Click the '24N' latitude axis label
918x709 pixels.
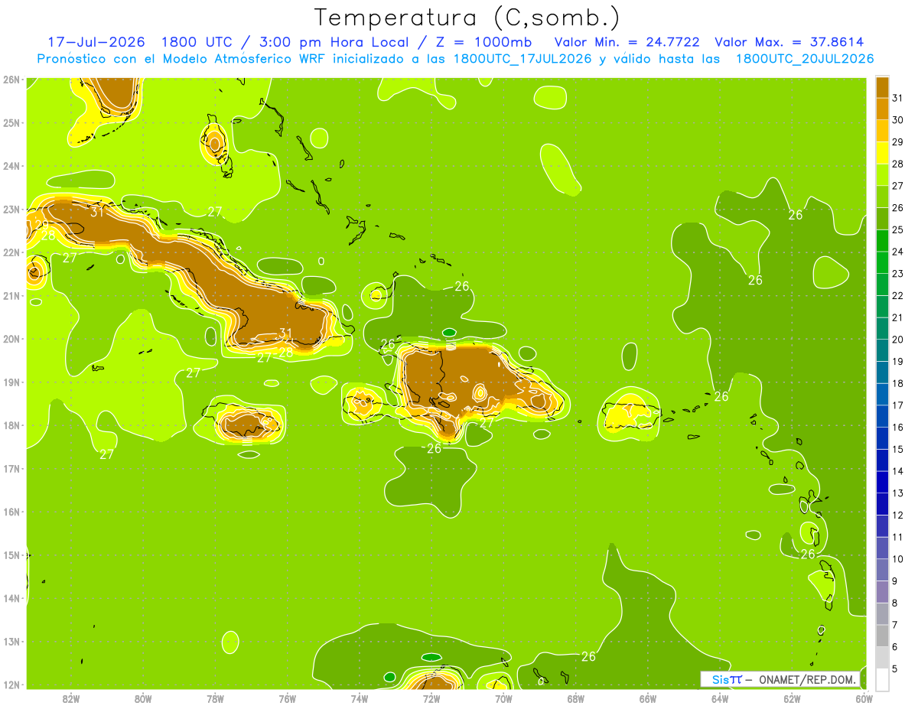[x=11, y=165]
